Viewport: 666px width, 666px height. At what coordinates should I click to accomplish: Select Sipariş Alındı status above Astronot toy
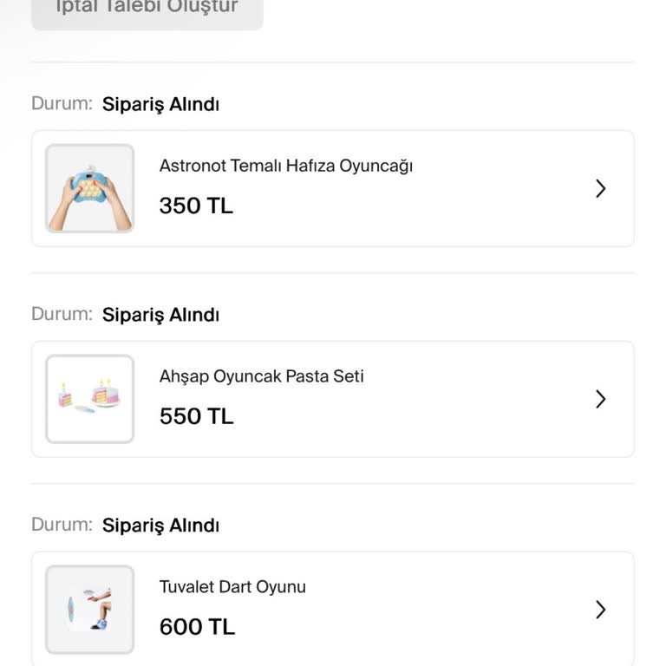coord(160,104)
